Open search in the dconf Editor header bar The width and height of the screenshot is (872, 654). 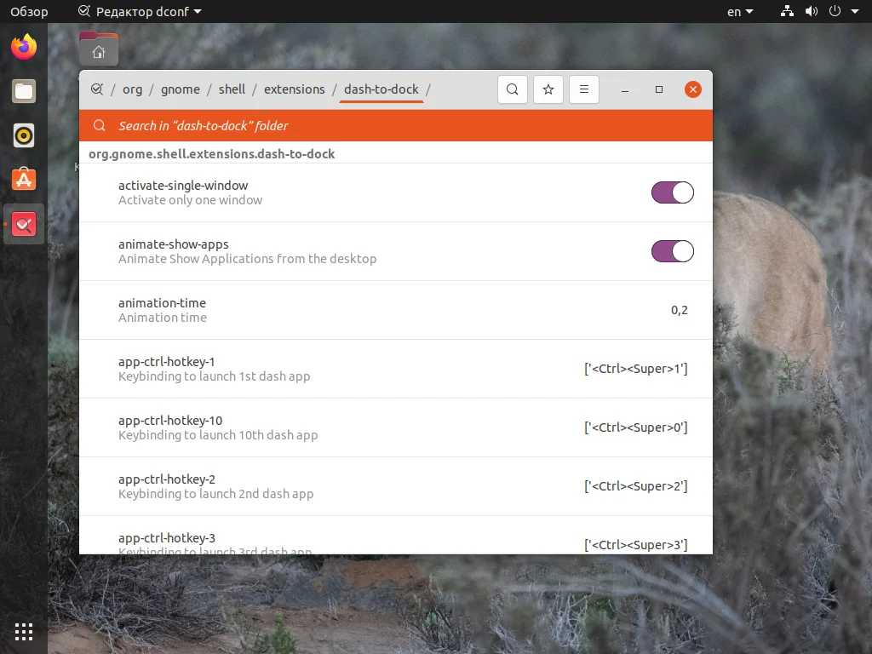[x=513, y=89]
